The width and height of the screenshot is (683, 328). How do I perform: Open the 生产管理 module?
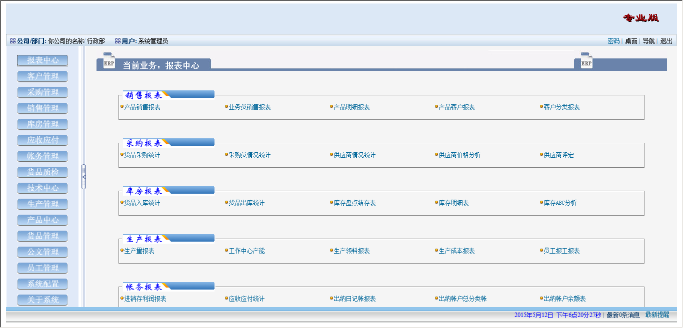[x=42, y=204]
